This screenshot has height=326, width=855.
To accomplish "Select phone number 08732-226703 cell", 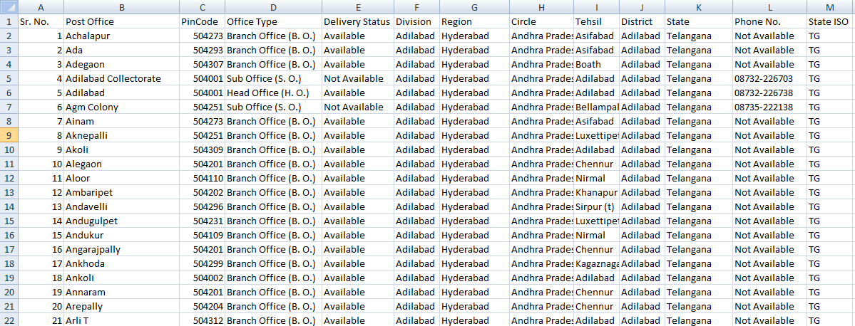I will (769, 78).
